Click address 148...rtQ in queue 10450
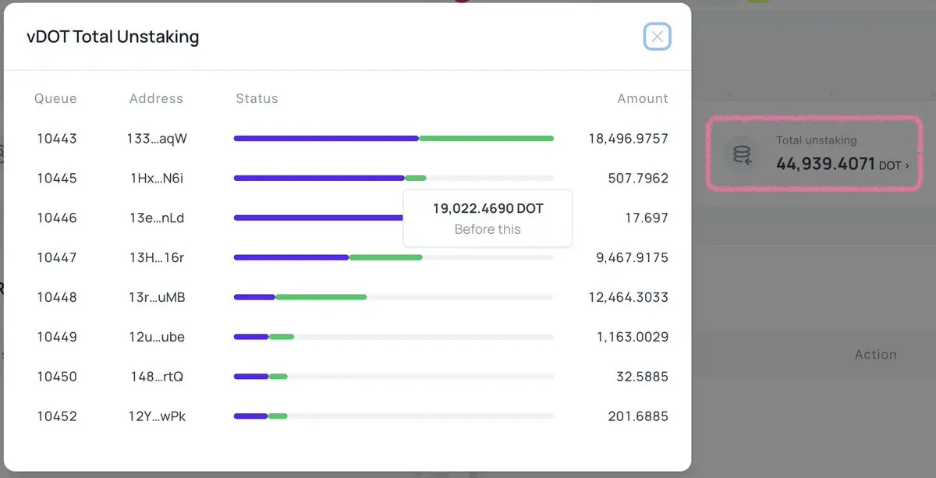 point(157,377)
